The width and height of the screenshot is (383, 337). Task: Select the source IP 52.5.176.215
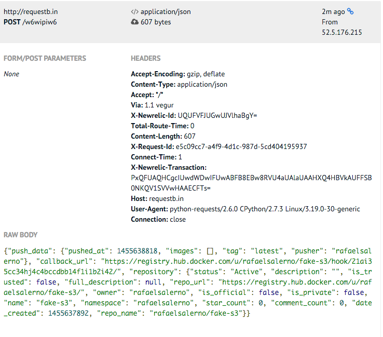341,32
